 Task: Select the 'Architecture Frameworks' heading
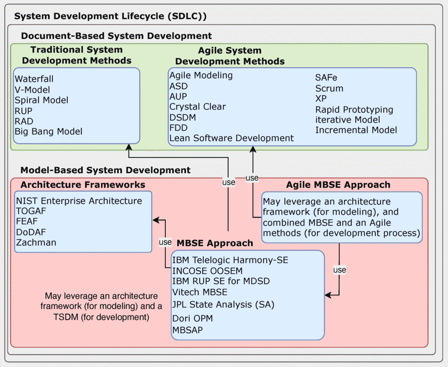click(x=83, y=185)
